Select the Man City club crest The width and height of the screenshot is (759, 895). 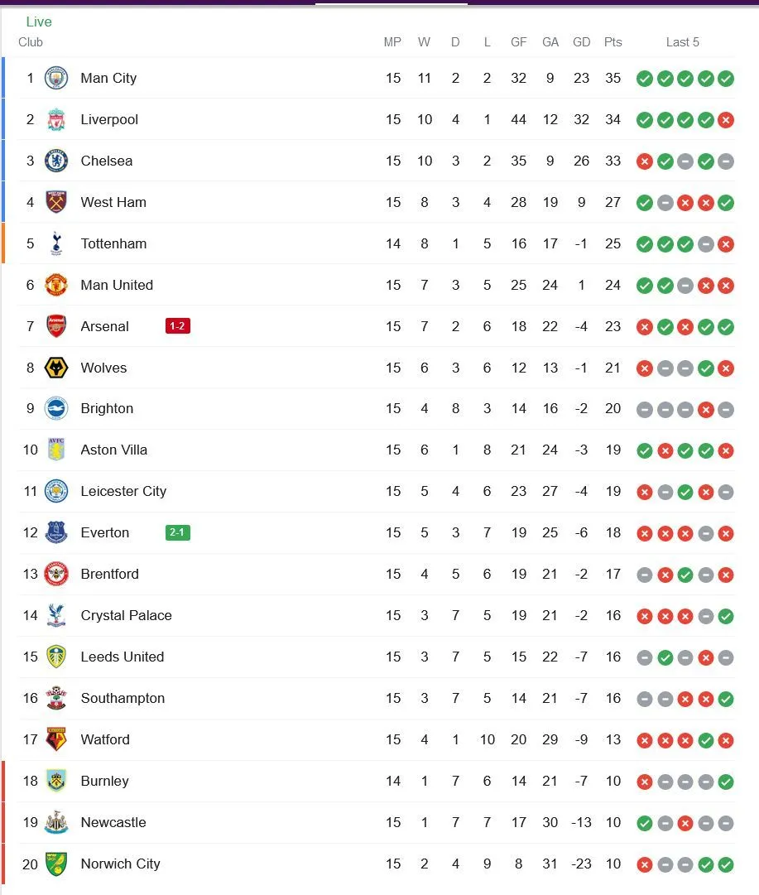click(55, 78)
